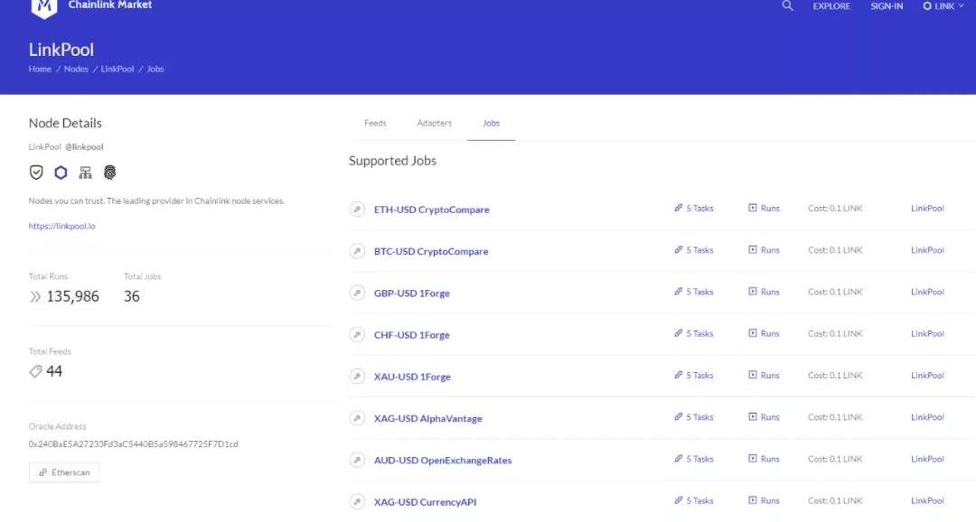976x522 pixels.
Task: Select the oracle address text starting 0x240BaE5A
Action: (x=133, y=444)
